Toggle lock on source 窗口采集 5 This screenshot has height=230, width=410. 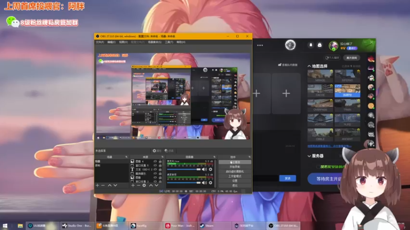point(160,165)
